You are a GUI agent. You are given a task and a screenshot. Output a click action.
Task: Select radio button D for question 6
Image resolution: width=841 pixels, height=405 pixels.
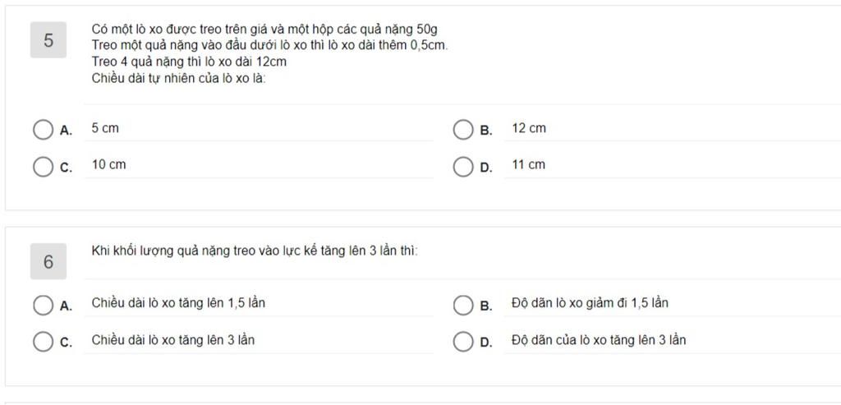tap(463, 342)
